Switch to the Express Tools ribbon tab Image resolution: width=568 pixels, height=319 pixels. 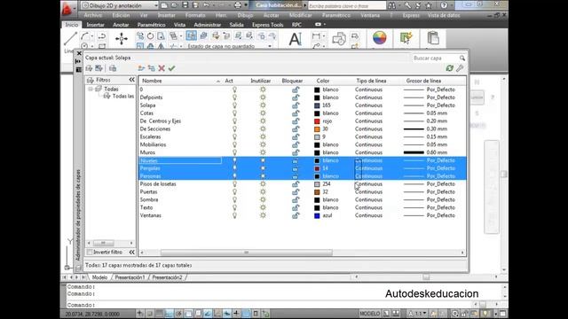(268, 25)
